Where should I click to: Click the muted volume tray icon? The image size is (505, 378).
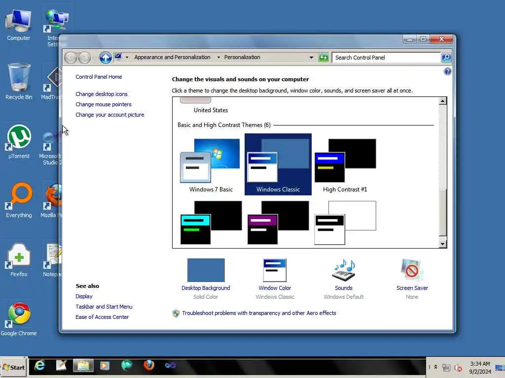click(x=458, y=368)
